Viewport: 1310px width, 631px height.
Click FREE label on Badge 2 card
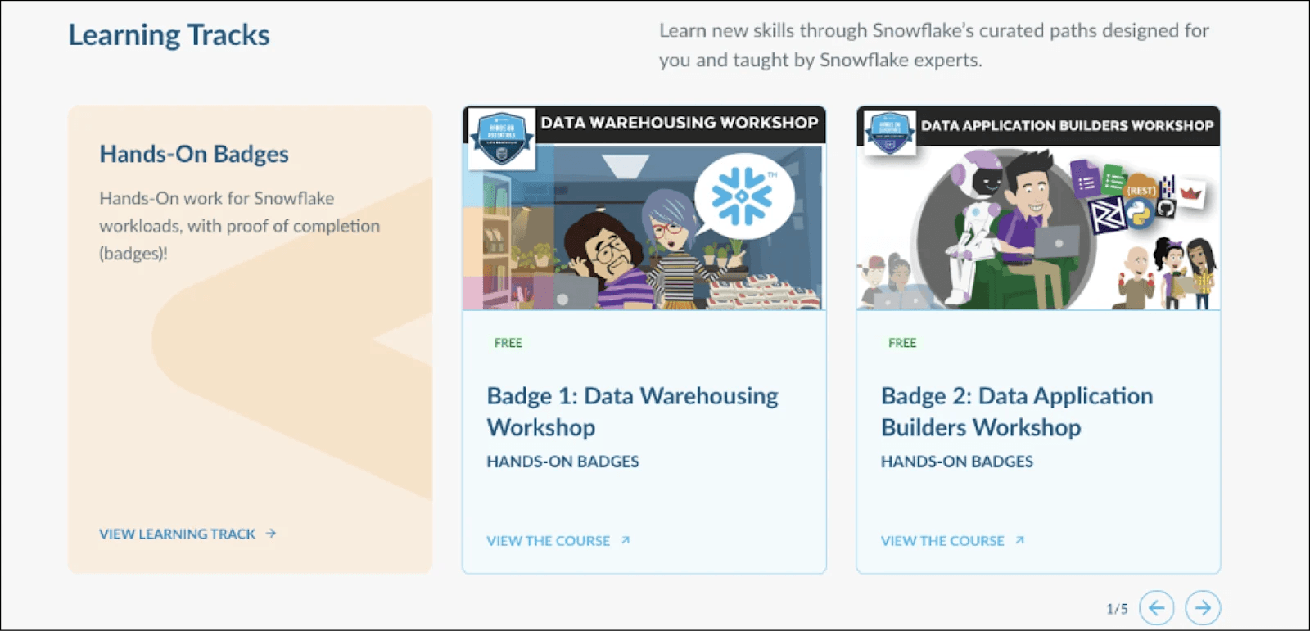tap(901, 343)
